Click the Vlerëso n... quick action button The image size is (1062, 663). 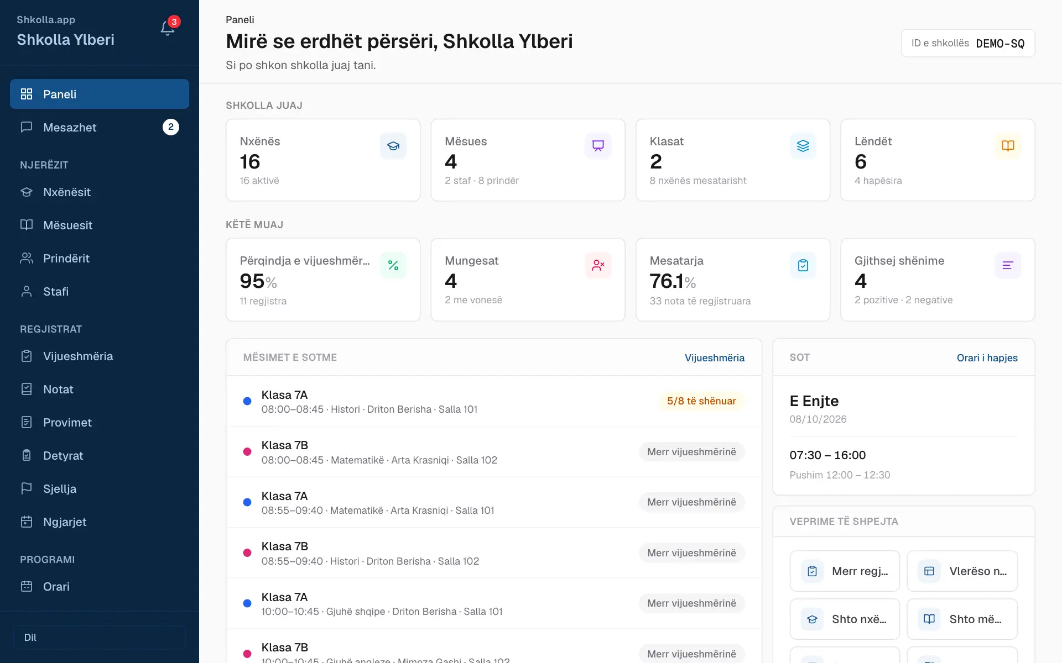pyautogui.click(x=962, y=571)
